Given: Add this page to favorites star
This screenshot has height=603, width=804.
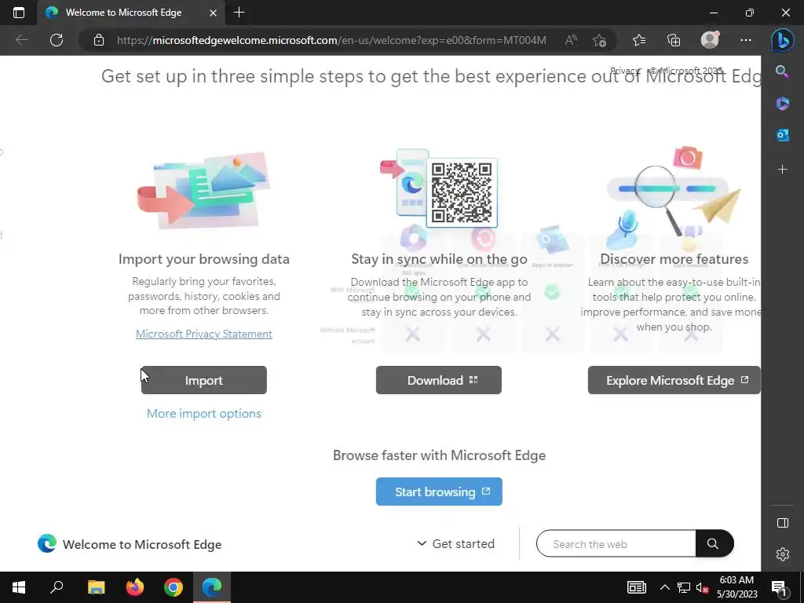Looking at the screenshot, I should (x=599, y=40).
